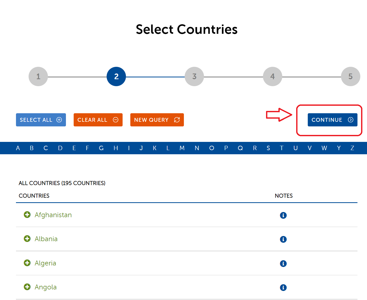
Task: Add Albania using its green plus icon
Action: tap(27, 239)
